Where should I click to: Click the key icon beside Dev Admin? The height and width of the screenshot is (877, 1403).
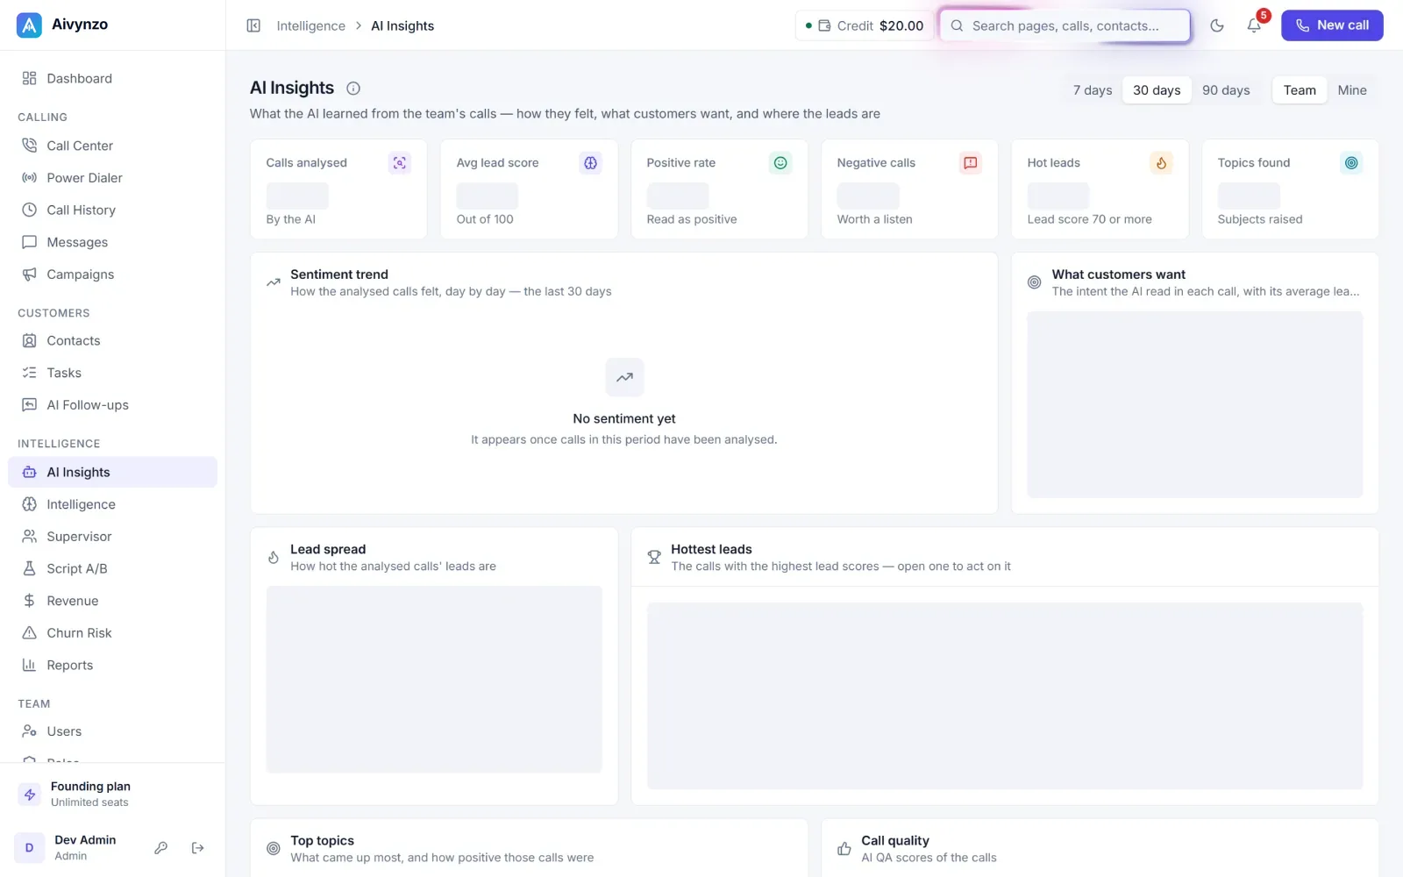(x=161, y=848)
